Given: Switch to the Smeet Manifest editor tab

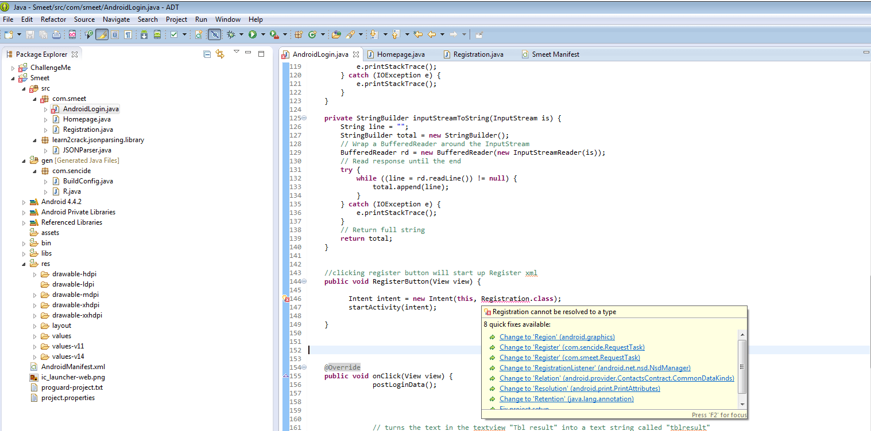Looking at the screenshot, I should tap(555, 54).
